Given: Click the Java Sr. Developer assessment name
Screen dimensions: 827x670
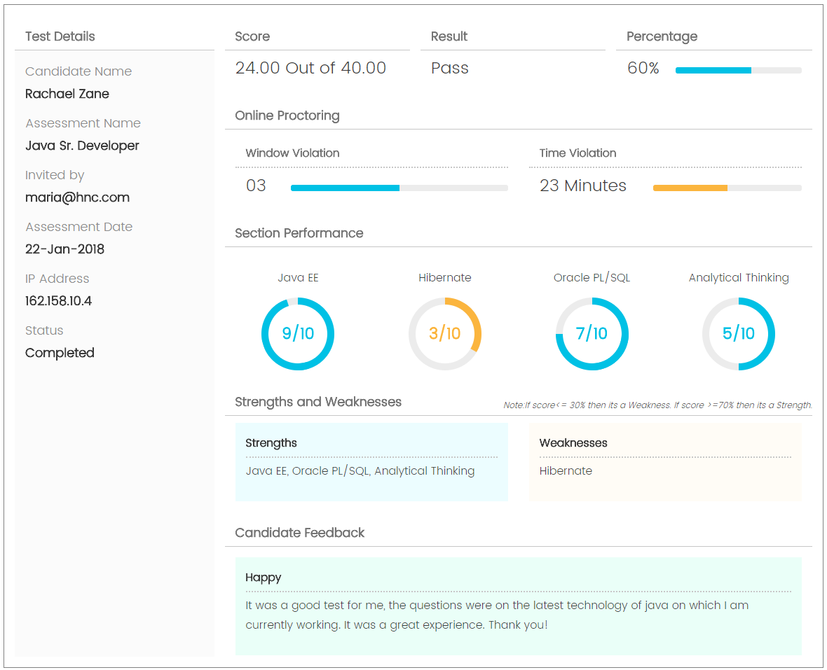Looking at the screenshot, I should tap(82, 146).
